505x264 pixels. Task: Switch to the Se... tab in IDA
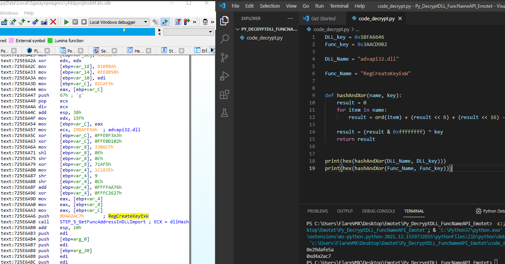coord(105,51)
